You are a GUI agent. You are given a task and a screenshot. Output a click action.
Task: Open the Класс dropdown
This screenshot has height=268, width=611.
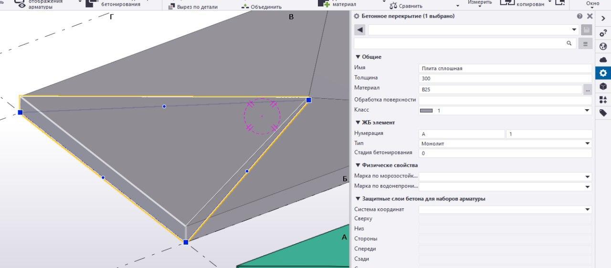[x=587, y=111]
